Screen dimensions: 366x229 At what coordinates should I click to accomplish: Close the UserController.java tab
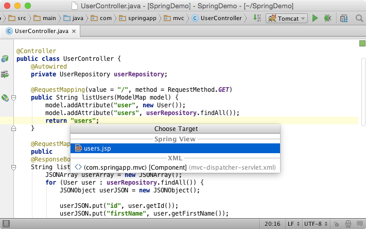pyautogui.click(x=74, y=31)
